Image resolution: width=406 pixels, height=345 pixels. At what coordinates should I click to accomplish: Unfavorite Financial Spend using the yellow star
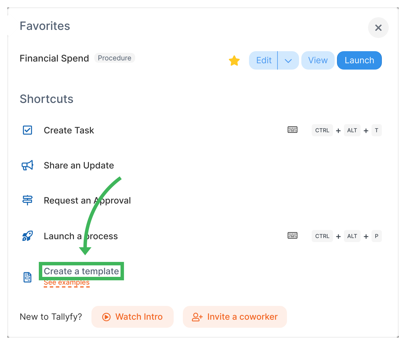point(234,60)
